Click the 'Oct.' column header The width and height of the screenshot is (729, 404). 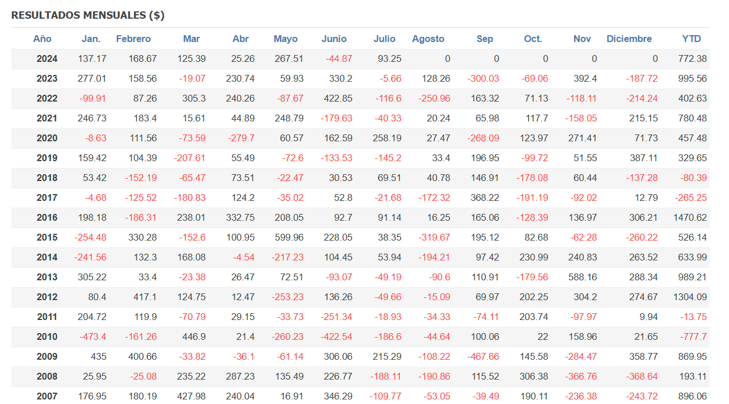(533, 39)
